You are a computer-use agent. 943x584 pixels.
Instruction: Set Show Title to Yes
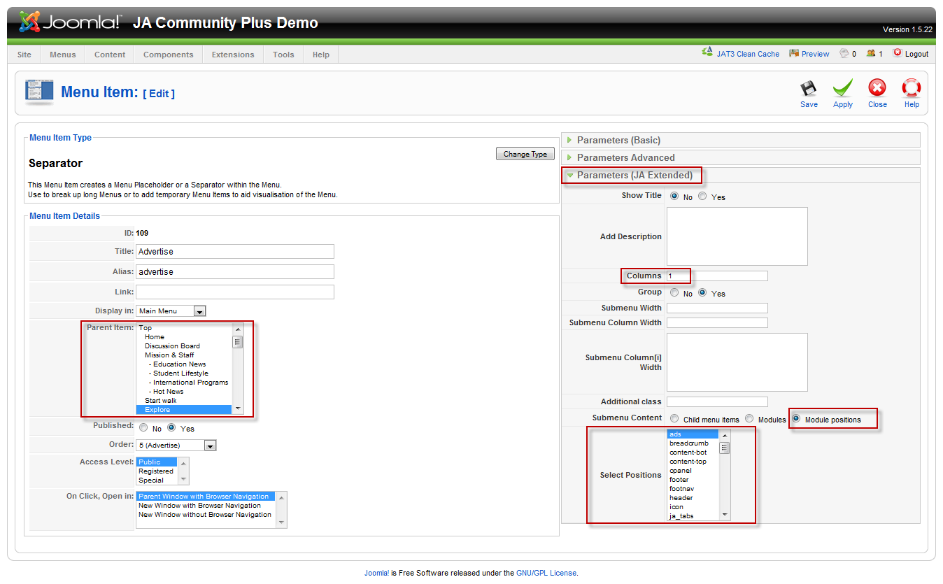coord(702,197)
